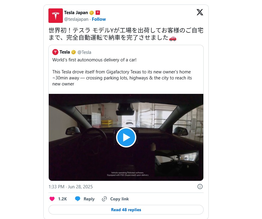Screen dimensions: 262x219
Task: Read 48 replies button
Action: tap(126, 210)
